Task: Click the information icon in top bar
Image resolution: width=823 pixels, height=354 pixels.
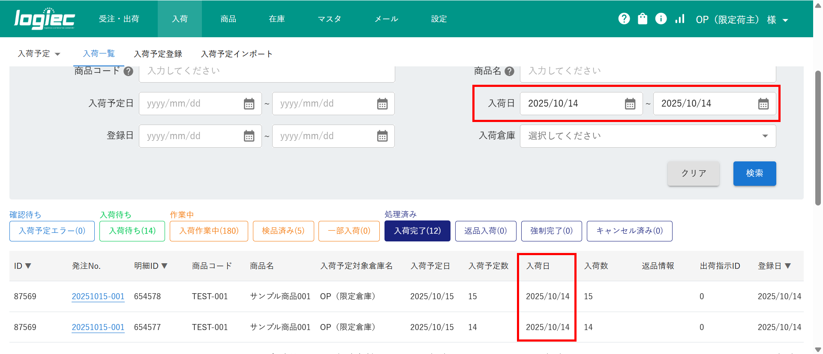Action: (x=661, y=19)
